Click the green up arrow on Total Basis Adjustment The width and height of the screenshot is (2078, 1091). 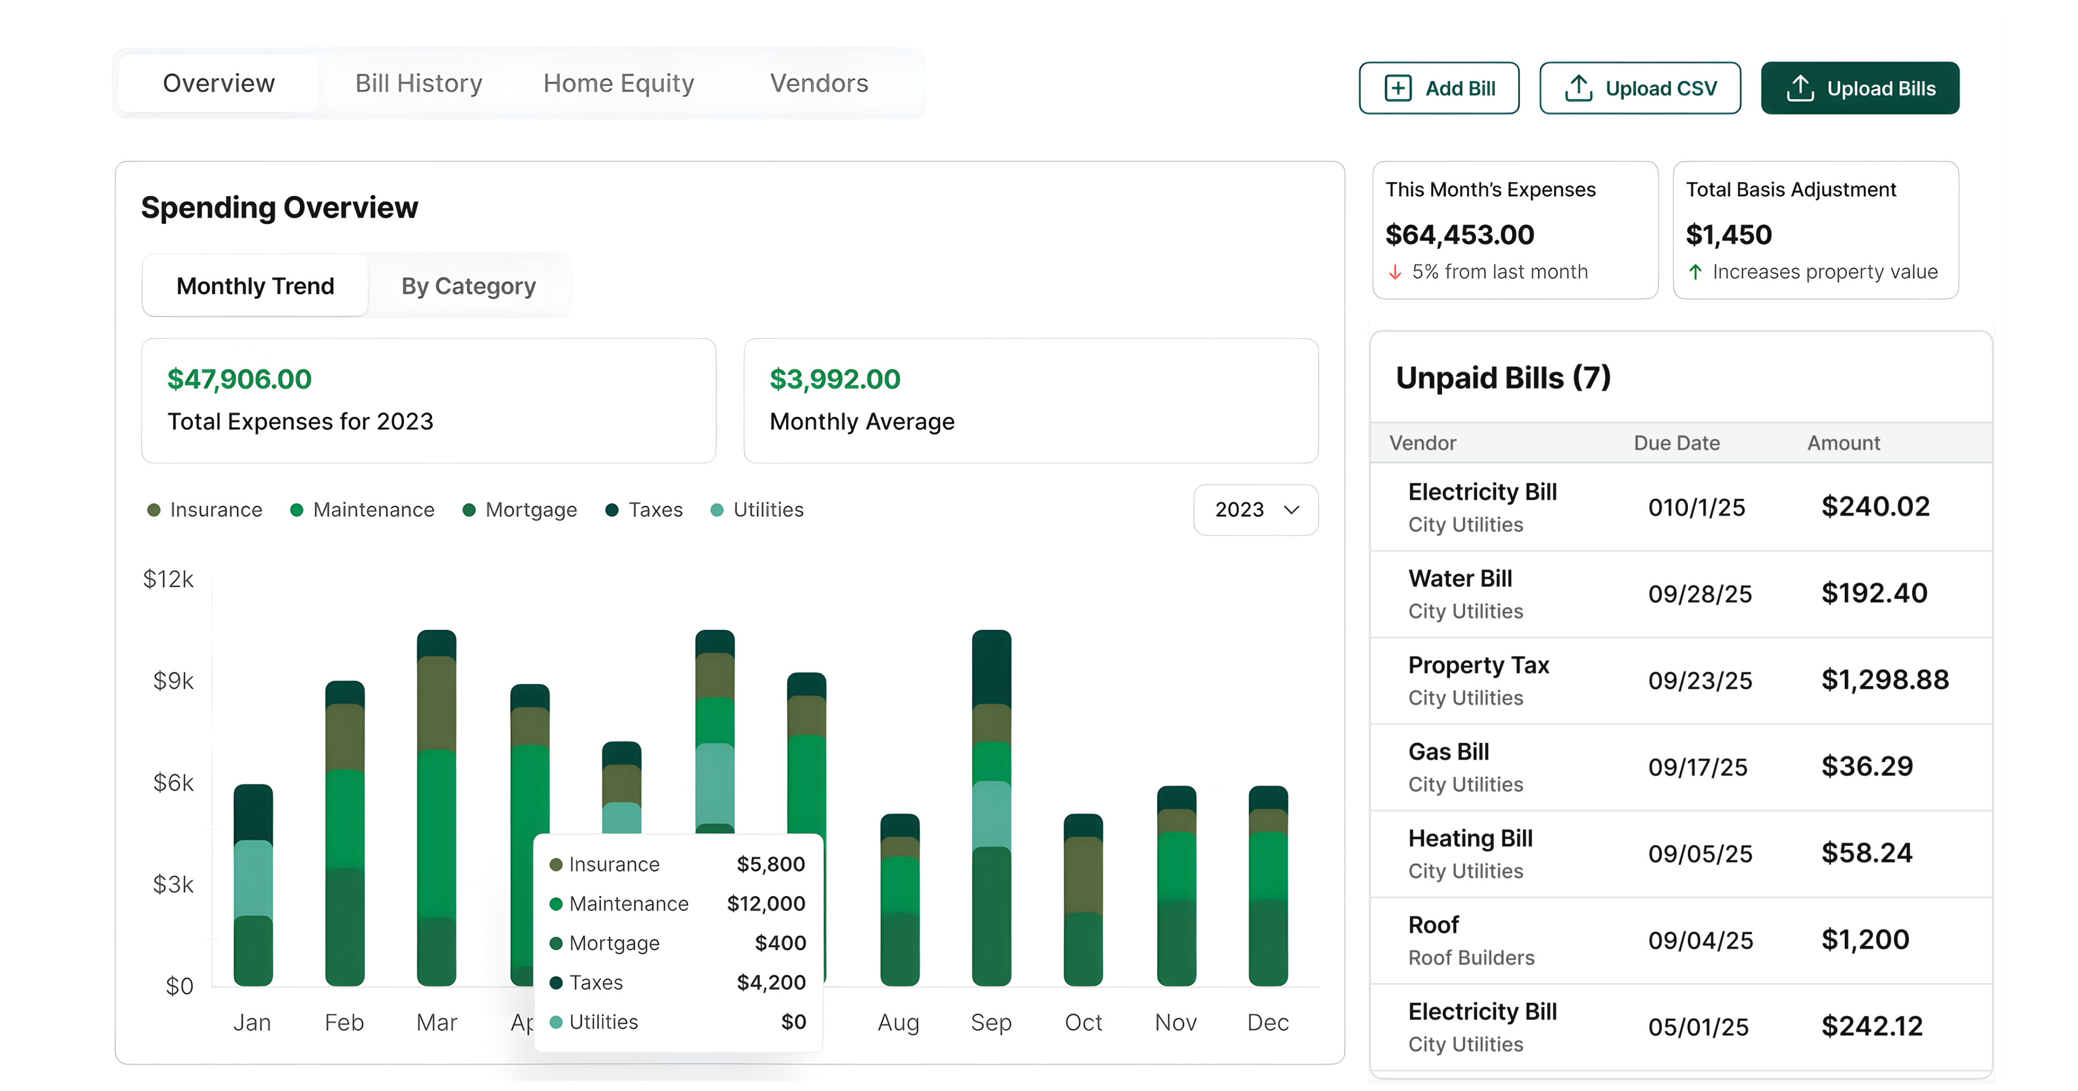(x=1697, y=272)
